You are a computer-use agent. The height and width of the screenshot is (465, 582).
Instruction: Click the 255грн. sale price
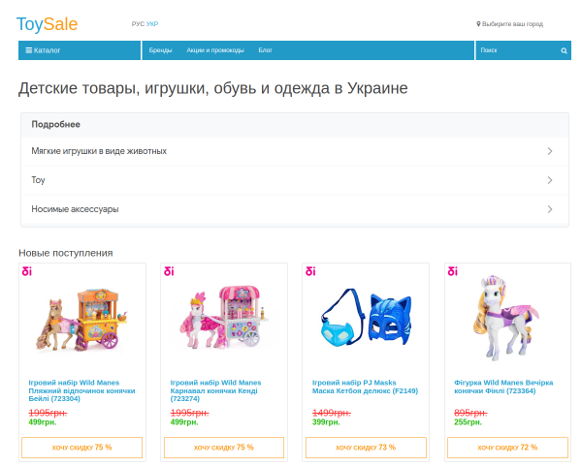(x=469, y=422)
